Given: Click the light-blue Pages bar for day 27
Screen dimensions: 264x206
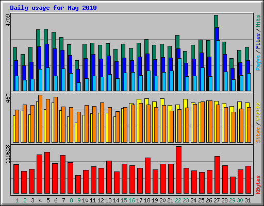Looking at the screenshot, I should (218, 65).
